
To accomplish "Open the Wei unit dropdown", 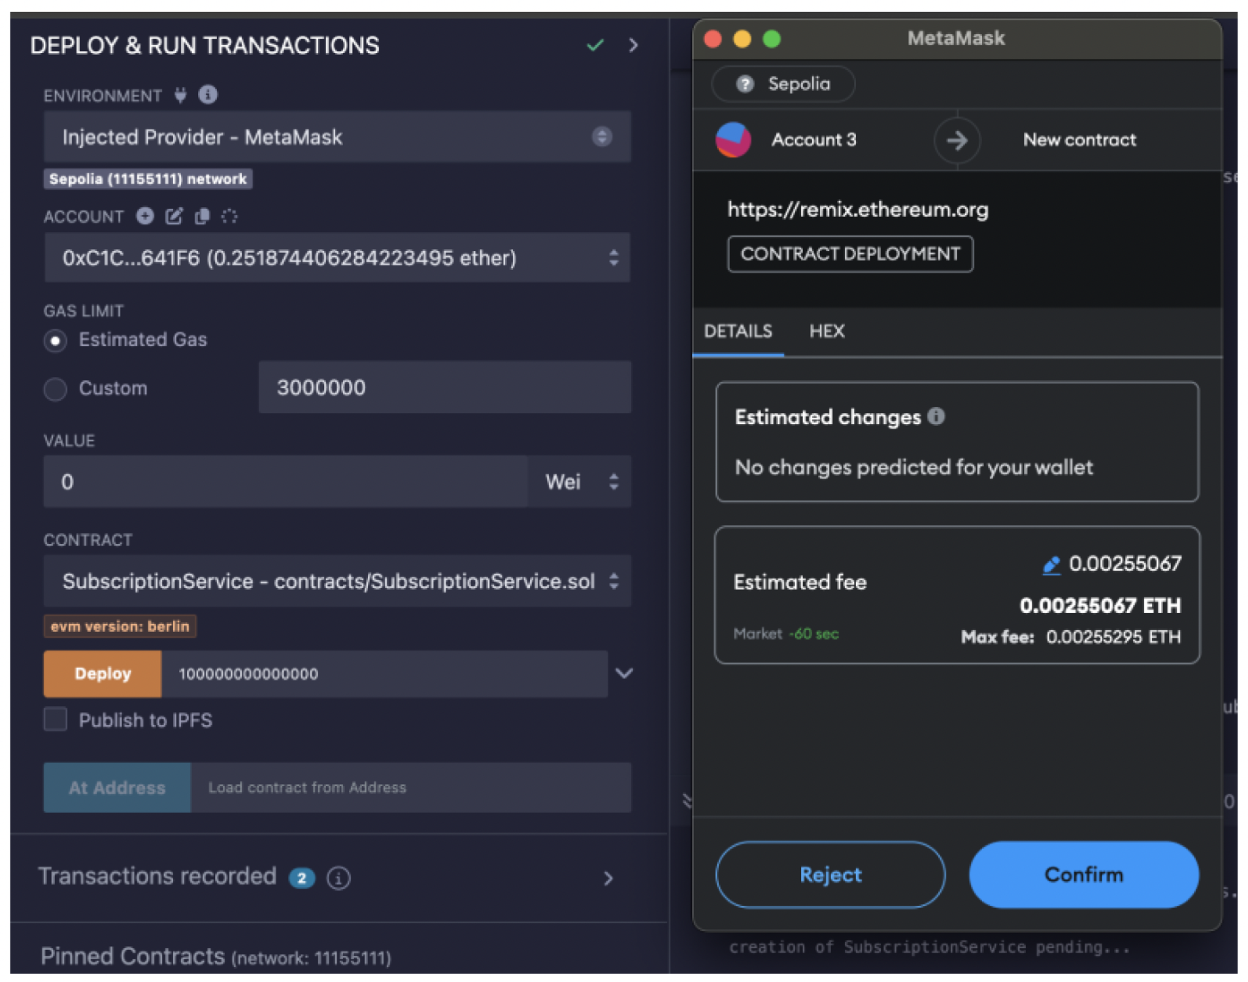I will [x=580, y=482].
